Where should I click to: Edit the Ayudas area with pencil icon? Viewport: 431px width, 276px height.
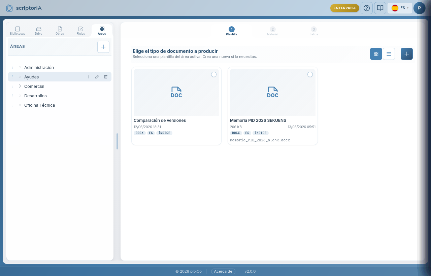[97, 77]
